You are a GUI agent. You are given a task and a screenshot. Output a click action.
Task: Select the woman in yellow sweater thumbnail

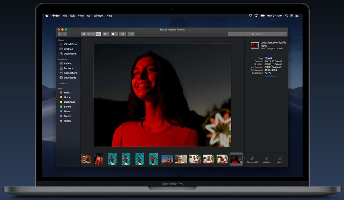(x=181, y=159)
